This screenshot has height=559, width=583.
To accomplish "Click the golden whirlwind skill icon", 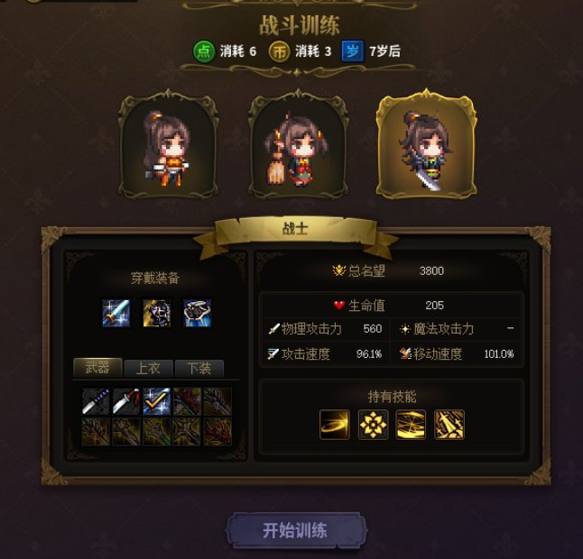I will (x=411, y=425).
